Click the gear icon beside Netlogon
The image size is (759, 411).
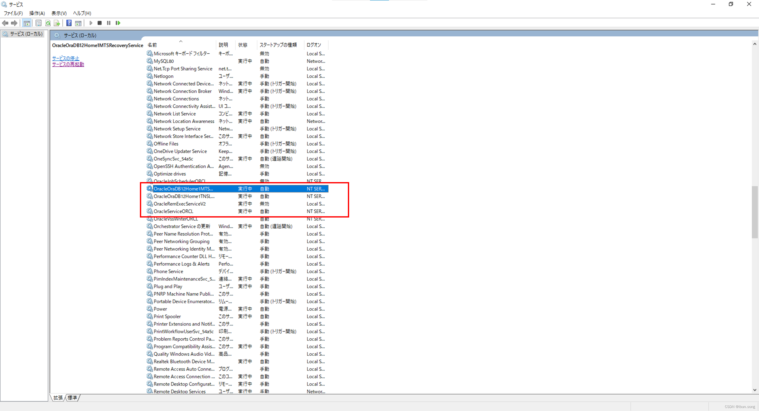coord(150,76)
